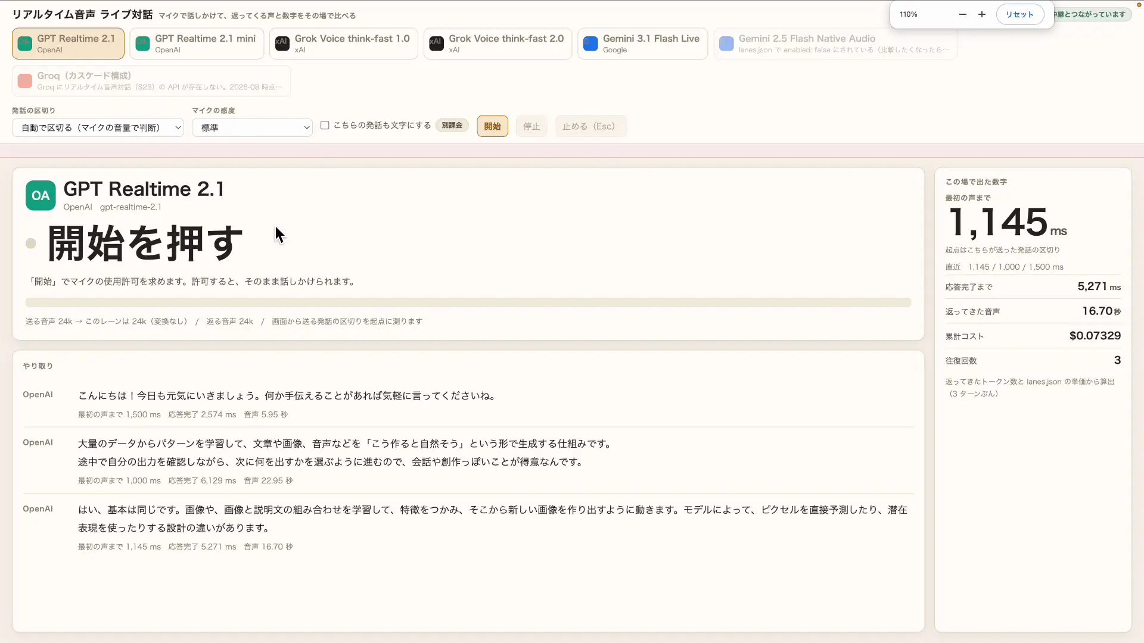Open the マイクの感度 dropdown set to 標準

[252, 127]
